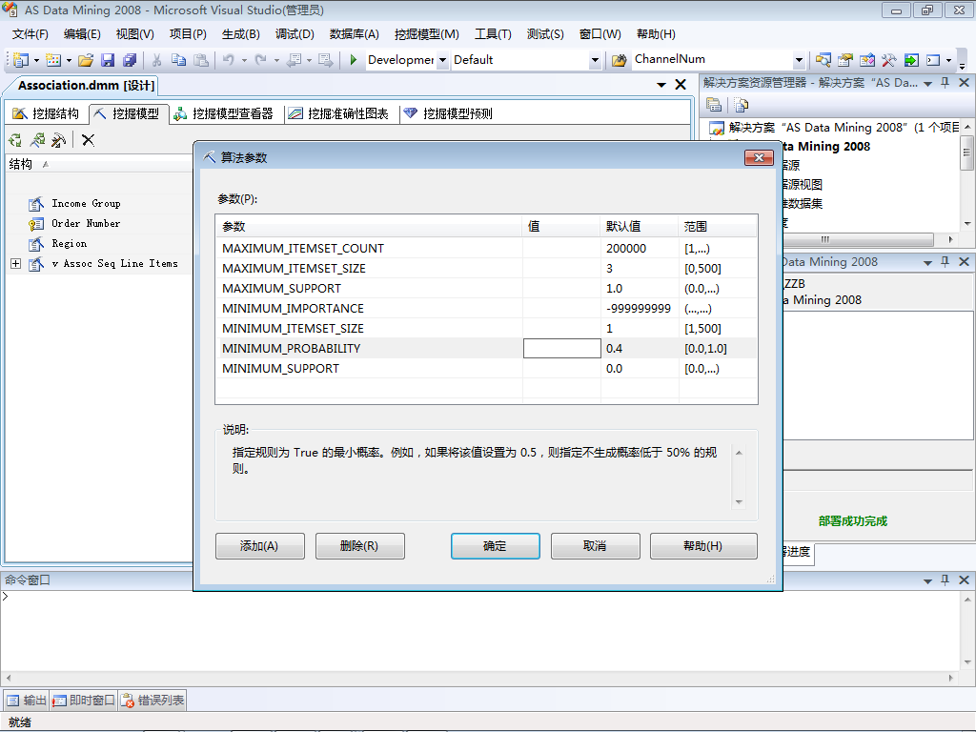
Task: Open the Development configuration dropdown
Action: click(x=442, y=60)
